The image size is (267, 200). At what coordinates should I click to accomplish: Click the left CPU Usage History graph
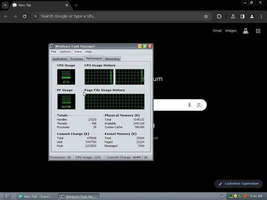click(x=99, y=77)
